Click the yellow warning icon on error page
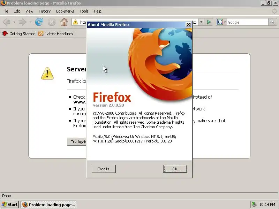 [47, 73]
